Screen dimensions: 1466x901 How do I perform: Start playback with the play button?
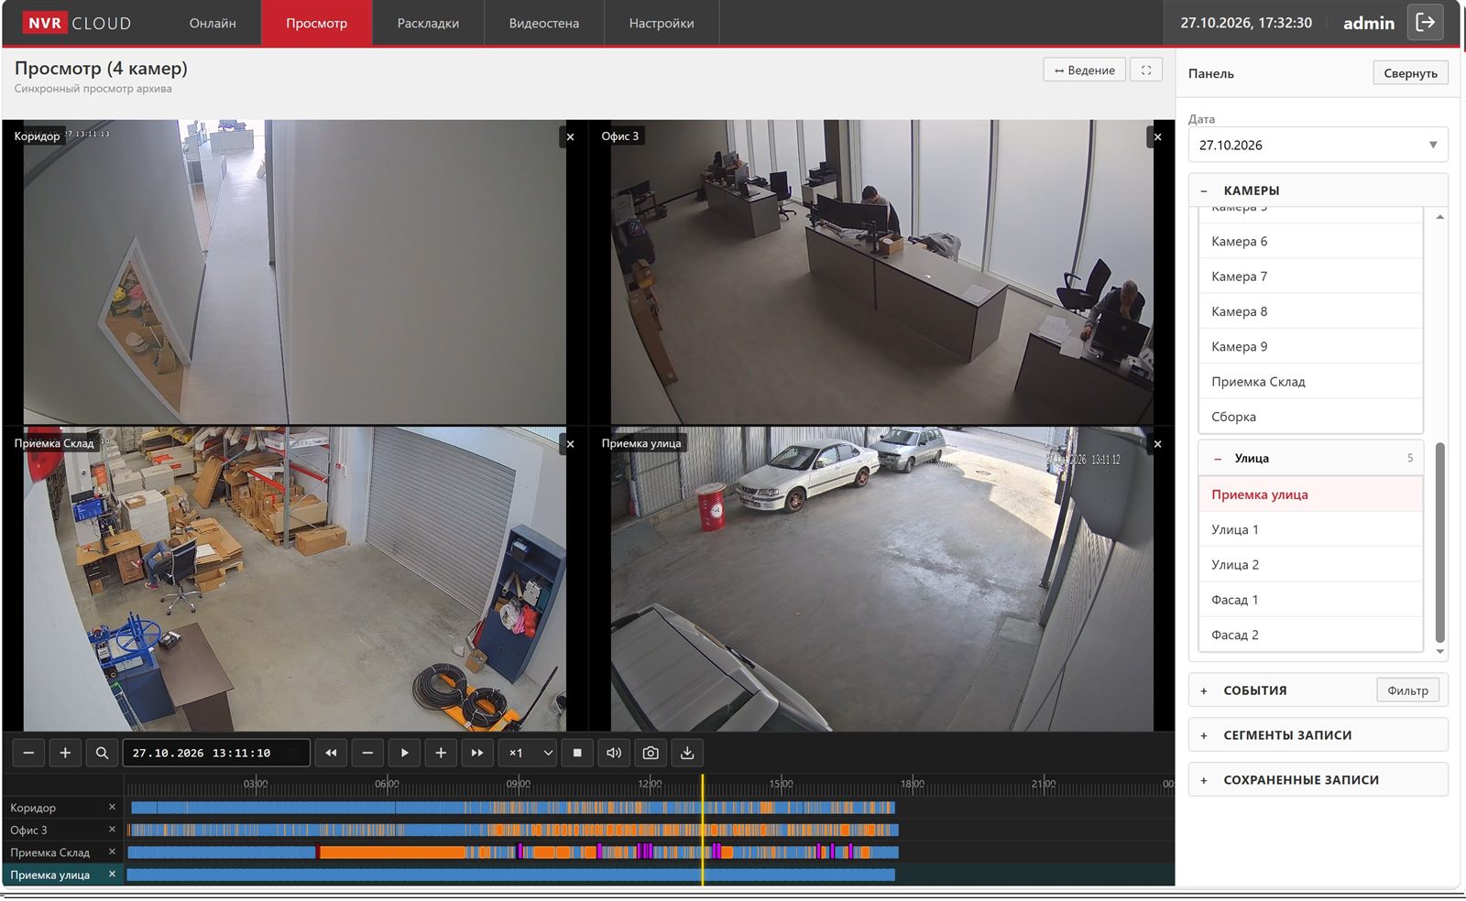(404, 753)
